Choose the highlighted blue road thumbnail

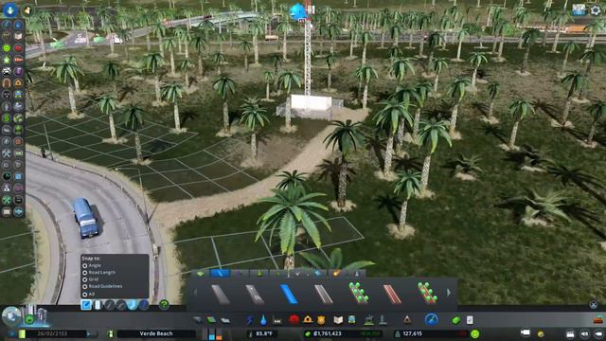click(289, 294)
